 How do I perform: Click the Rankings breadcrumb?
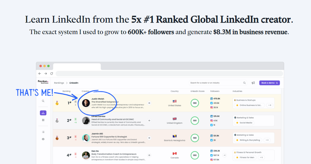[x=59, y=83]
